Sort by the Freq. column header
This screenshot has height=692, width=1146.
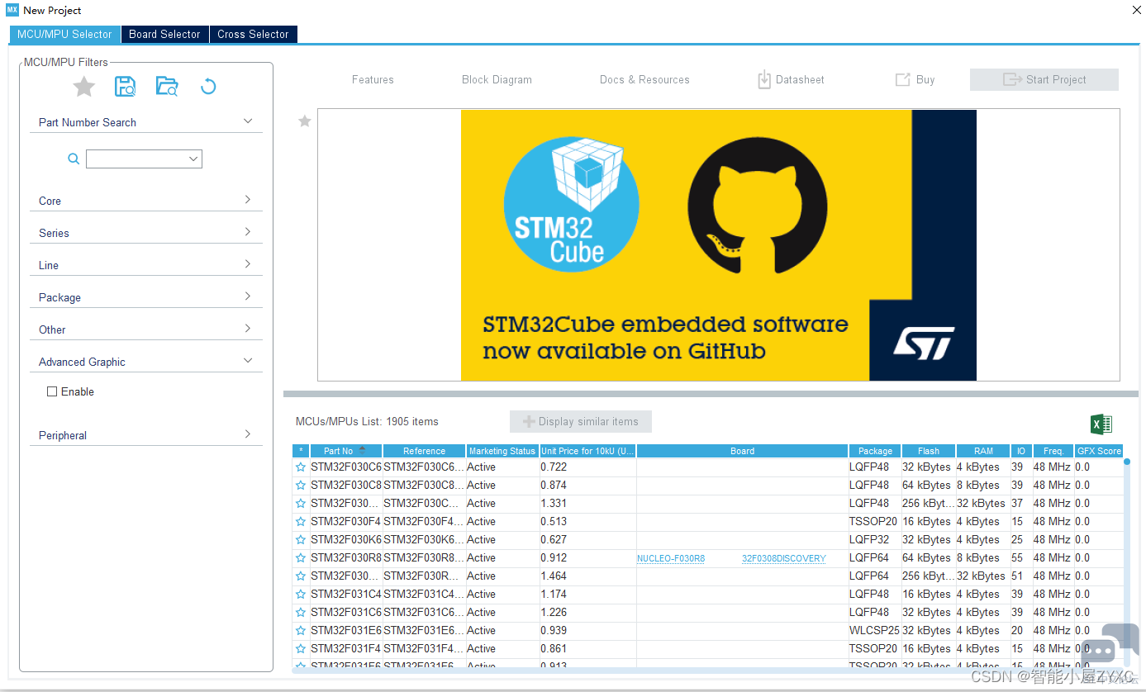[x=1053, y=451]
